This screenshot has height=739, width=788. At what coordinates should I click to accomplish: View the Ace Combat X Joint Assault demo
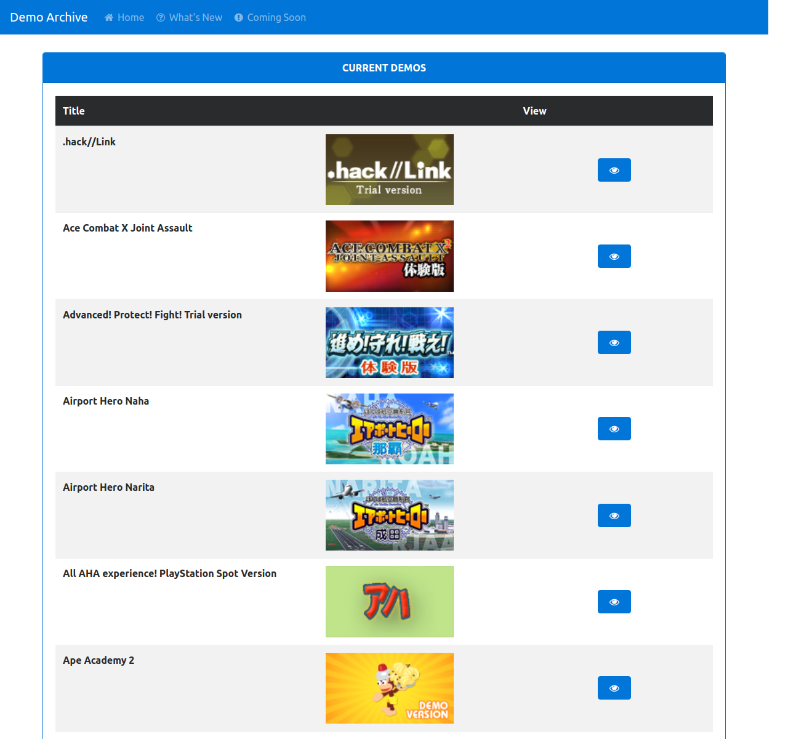(614, 256)
